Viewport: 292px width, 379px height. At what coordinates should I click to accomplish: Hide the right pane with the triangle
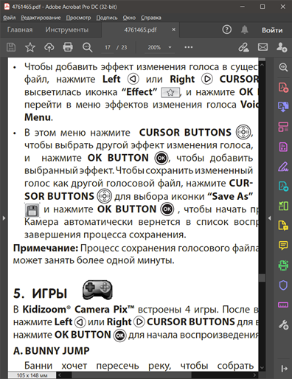270,218
